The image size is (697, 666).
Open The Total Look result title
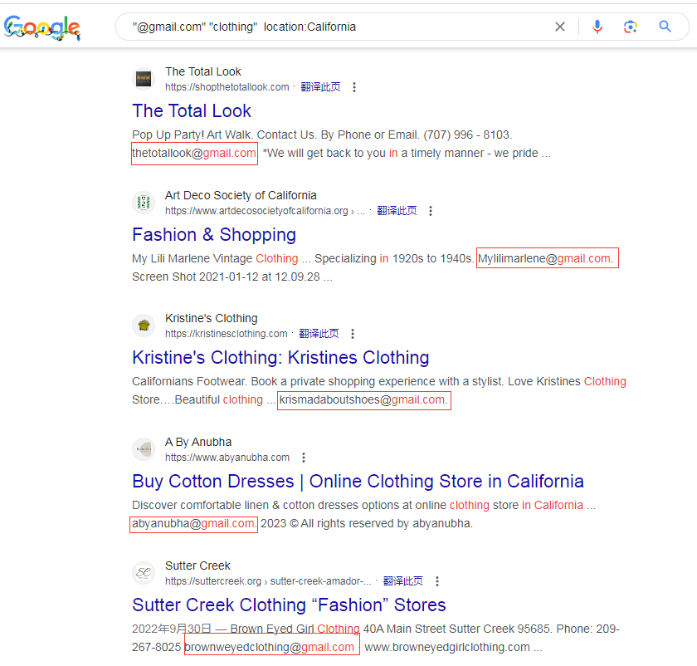tap(192, 110)
